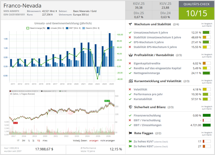Click Finanzverschuldung comparison bar

click(206, 116)
